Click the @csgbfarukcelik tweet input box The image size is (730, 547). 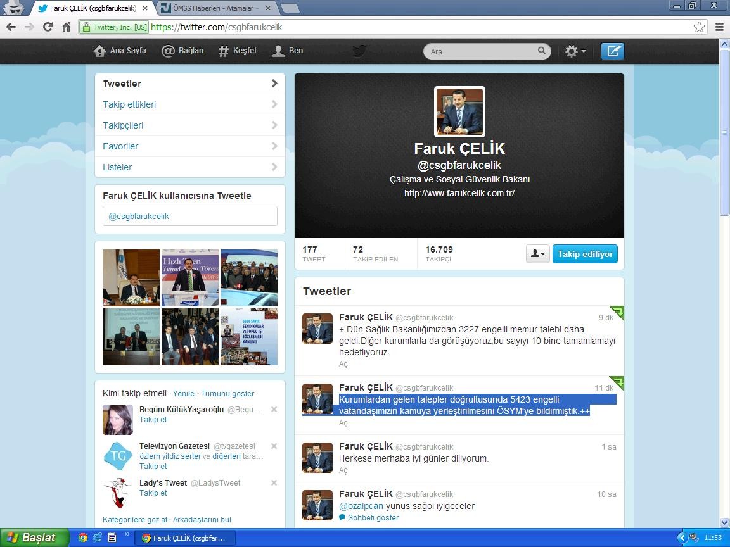(190, 217)
